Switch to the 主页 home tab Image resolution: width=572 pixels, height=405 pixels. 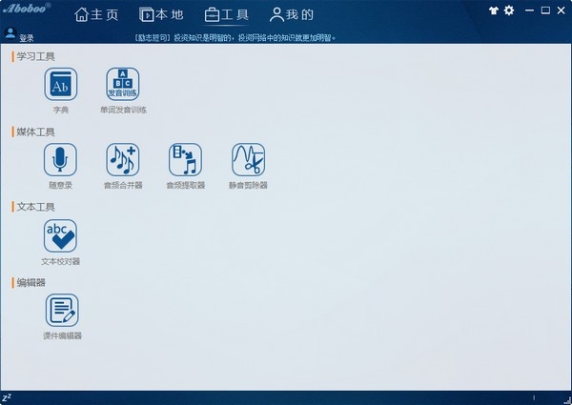tap(96, 14)
